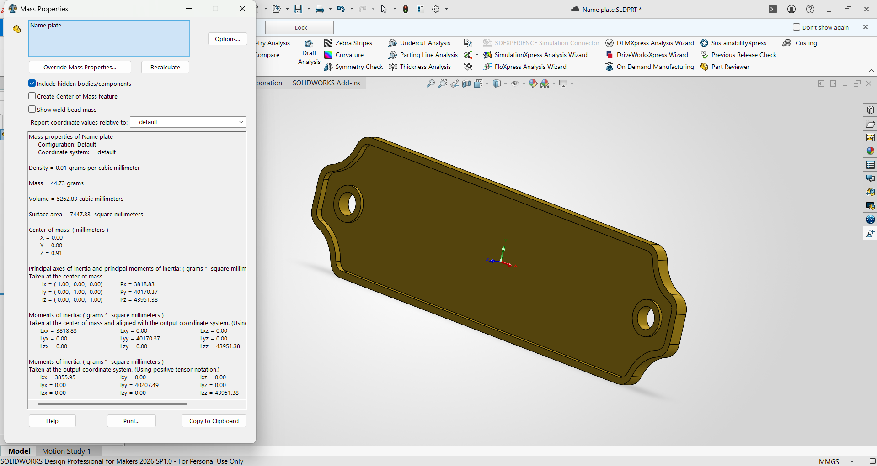Open Design Library in task pane
The image size is (877, 466).
click(x=870, y=110)
